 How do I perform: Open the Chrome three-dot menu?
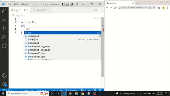[167, 8]
